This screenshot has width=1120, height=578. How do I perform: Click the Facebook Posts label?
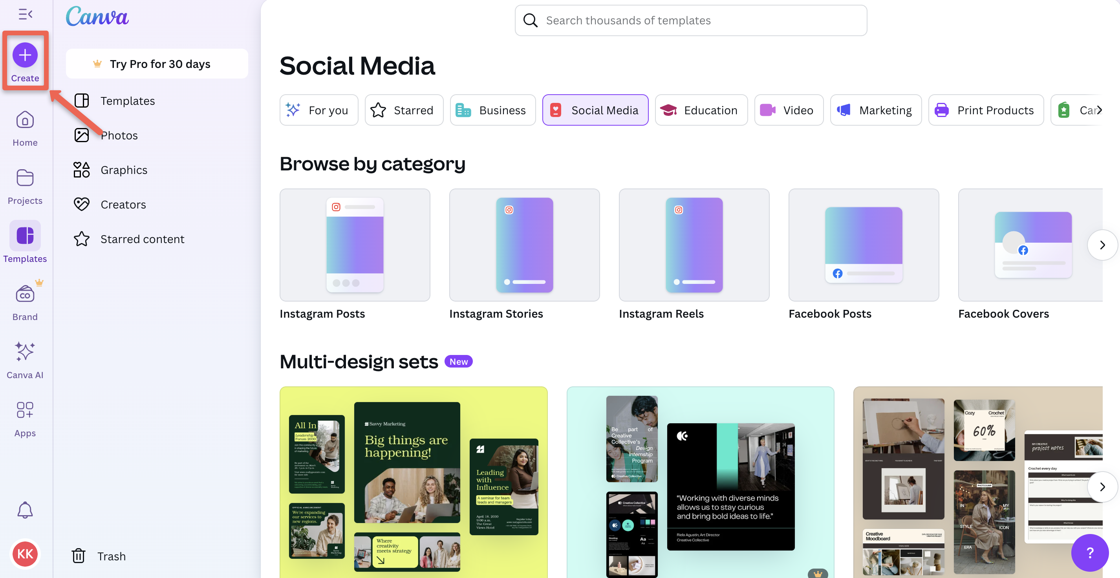point(830,314)
